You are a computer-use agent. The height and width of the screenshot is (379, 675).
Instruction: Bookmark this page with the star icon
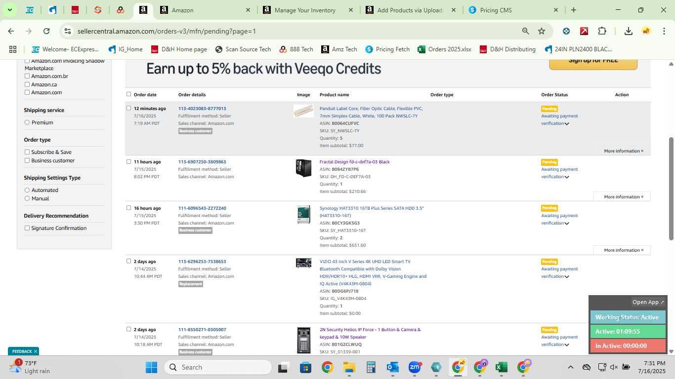pyautogui.click(x=542, y=31)
